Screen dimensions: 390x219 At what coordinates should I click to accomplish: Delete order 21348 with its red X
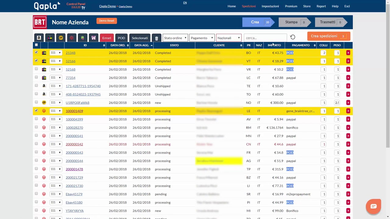348,53
